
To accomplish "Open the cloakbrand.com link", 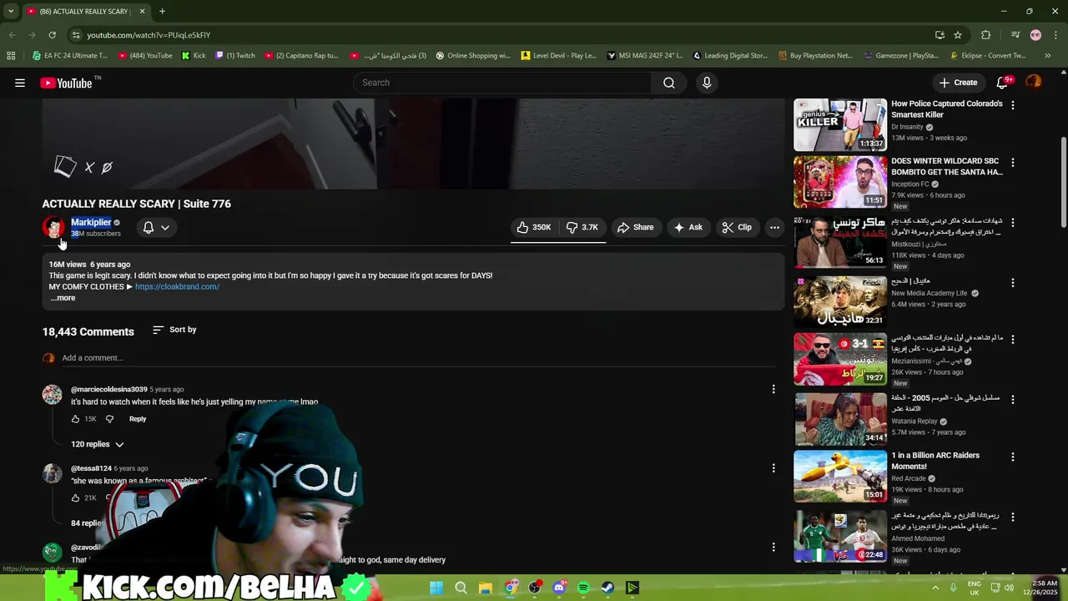I will point(177,286).
